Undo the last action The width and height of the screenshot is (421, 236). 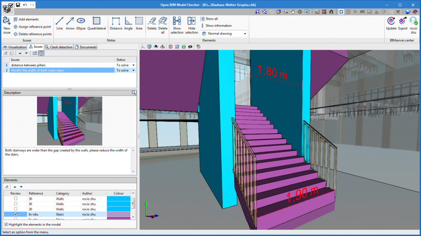(x=25, y=5)
